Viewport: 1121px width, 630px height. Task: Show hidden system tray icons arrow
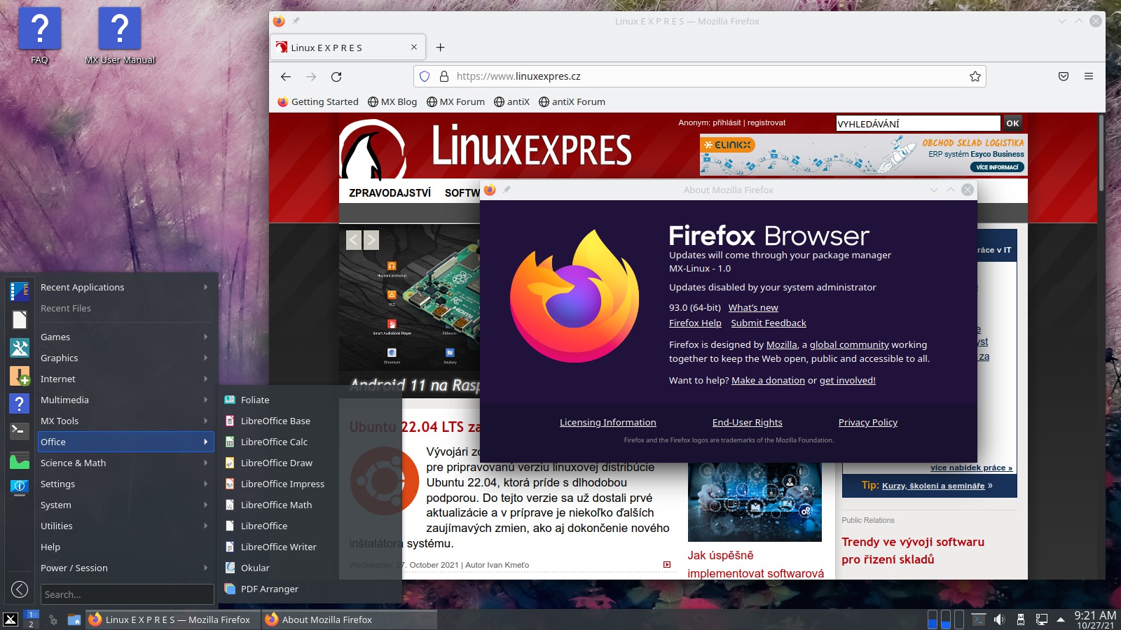coord(1061,619)
